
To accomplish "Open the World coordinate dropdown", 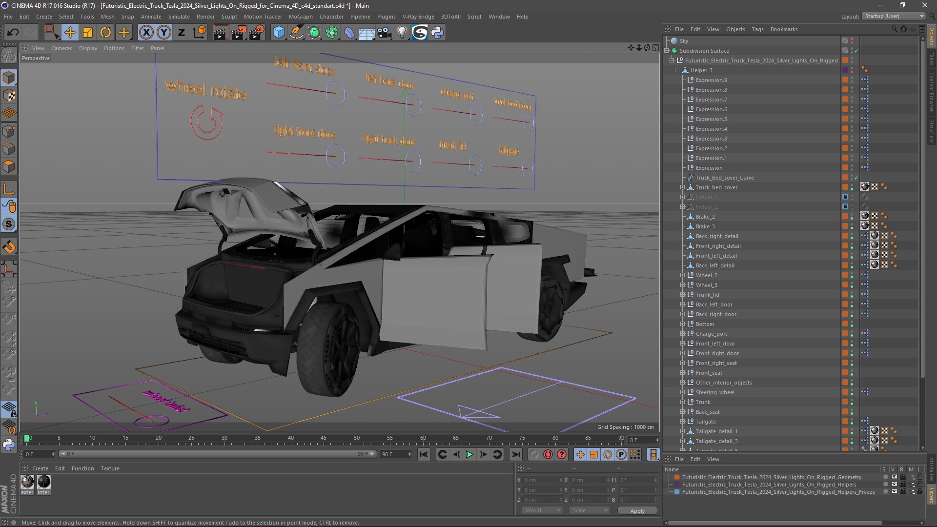I will [542, 510].
